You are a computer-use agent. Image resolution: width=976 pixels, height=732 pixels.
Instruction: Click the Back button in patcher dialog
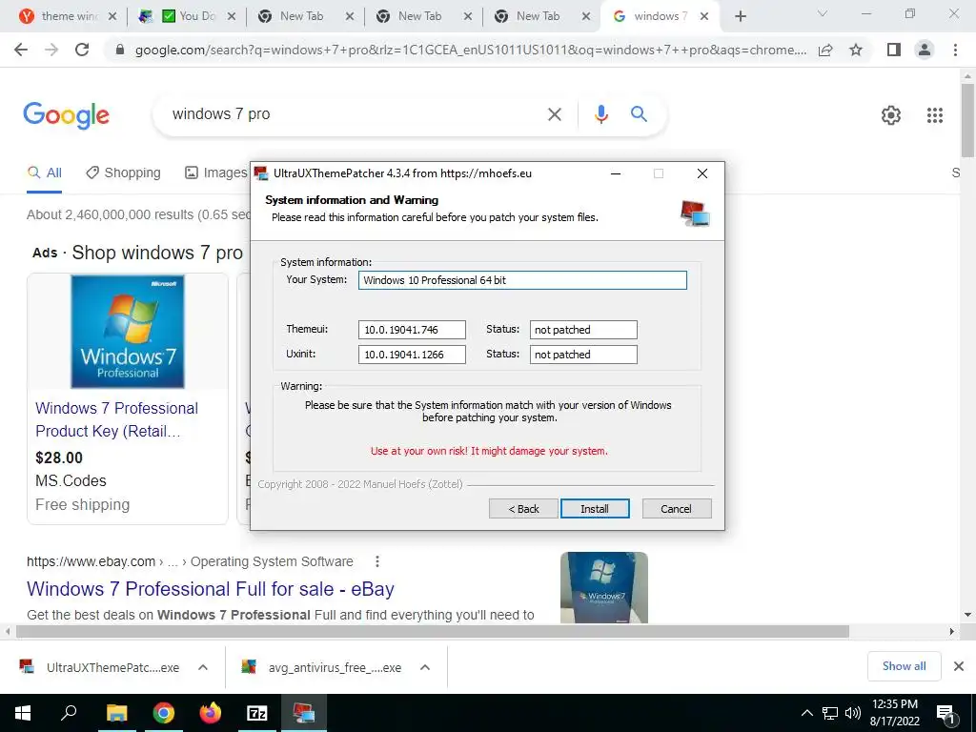(x=523, y=509)
